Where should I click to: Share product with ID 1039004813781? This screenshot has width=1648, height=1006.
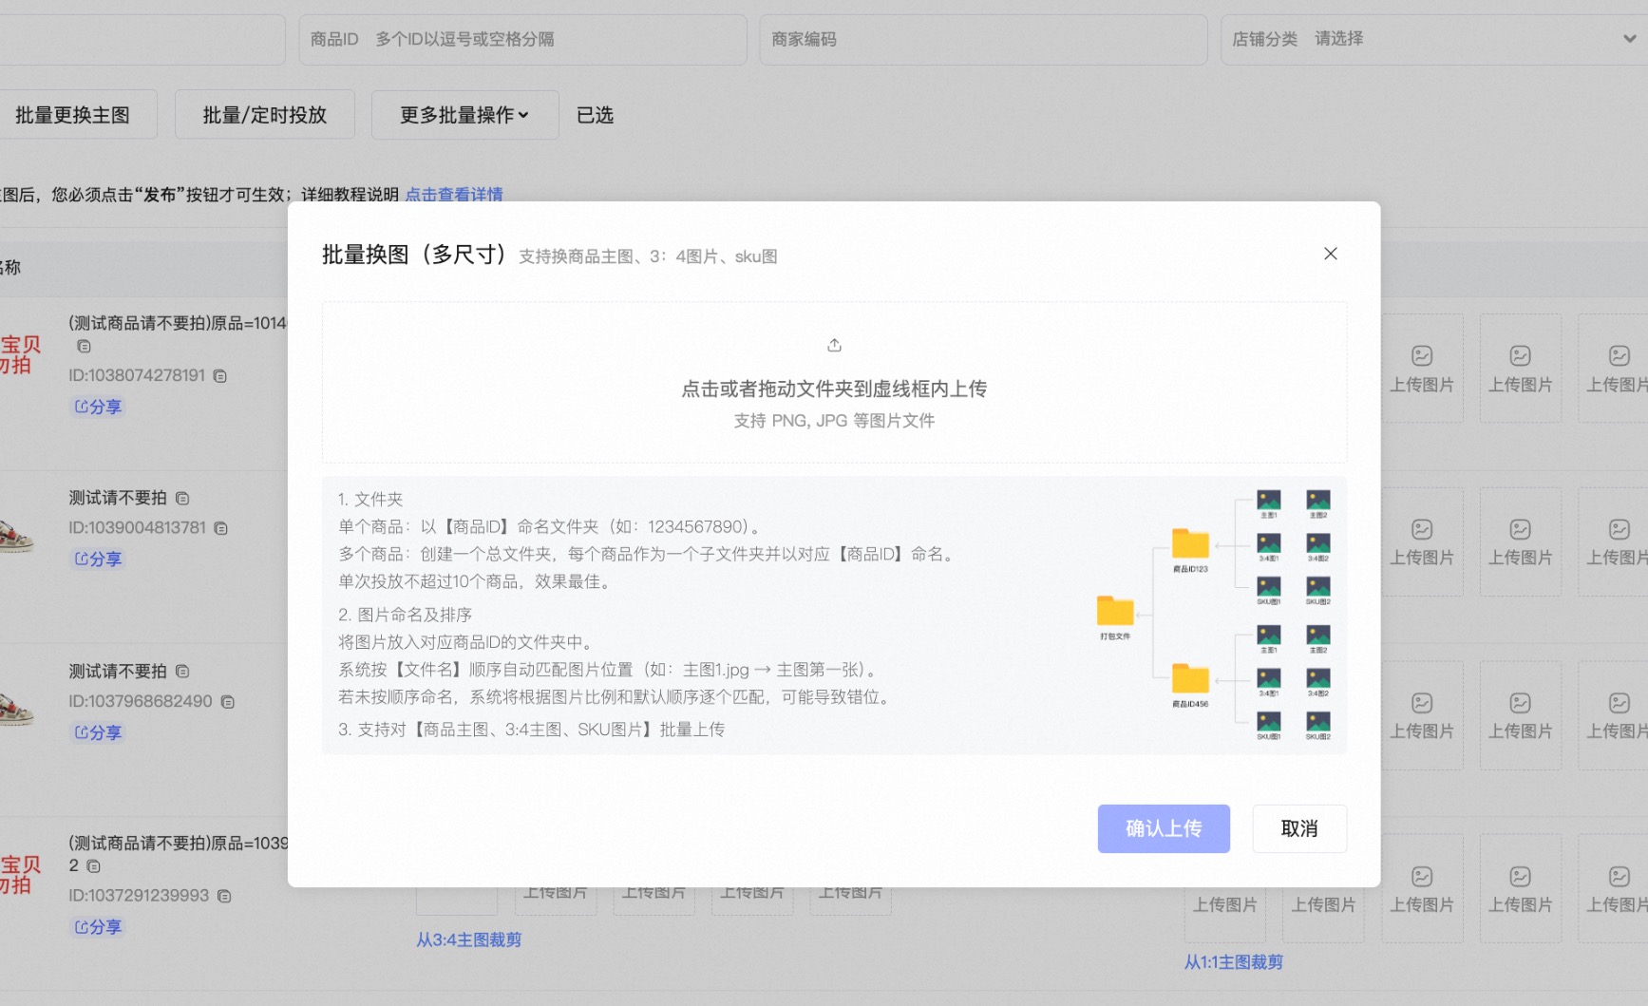coord(98,559)
